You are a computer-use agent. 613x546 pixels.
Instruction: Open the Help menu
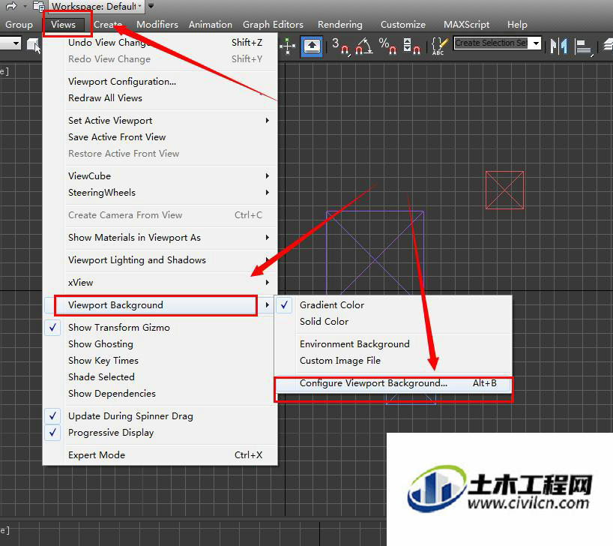(x=517, y=25)
